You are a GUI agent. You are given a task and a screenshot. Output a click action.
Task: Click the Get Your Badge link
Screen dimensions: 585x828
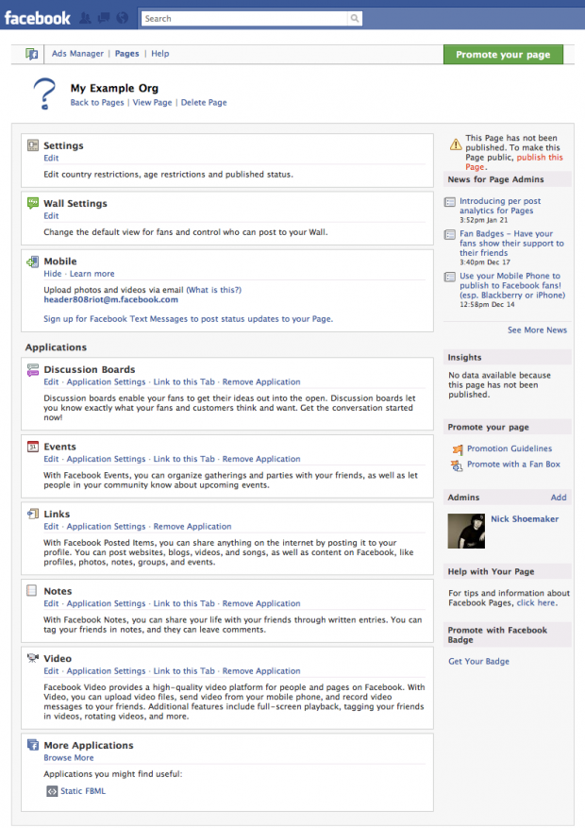click(479, 661)
